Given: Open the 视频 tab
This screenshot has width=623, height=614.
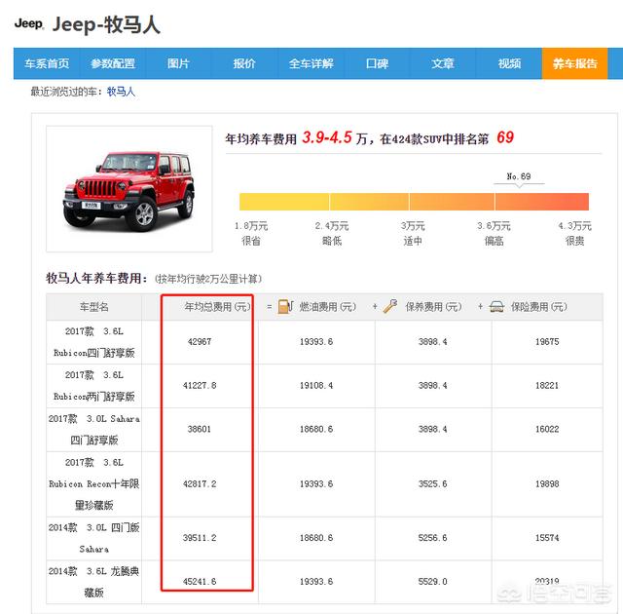Looking at the screenshot, I should point(509,63).
